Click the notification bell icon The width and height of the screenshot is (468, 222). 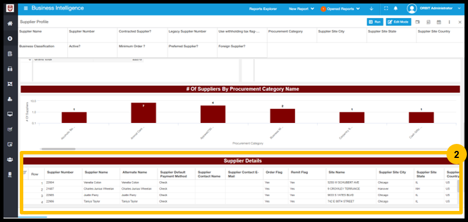[x=395, y=9]
